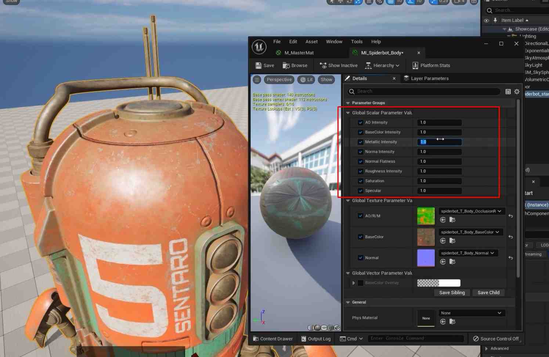The height and width of the screenshot is (357, 549).
Task: Open the Edit menu
Action: [293, 42]
